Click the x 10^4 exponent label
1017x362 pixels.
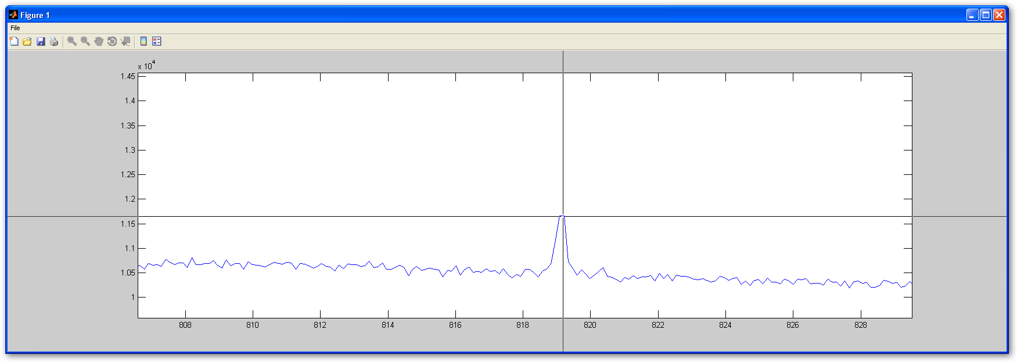coord(146,66)
